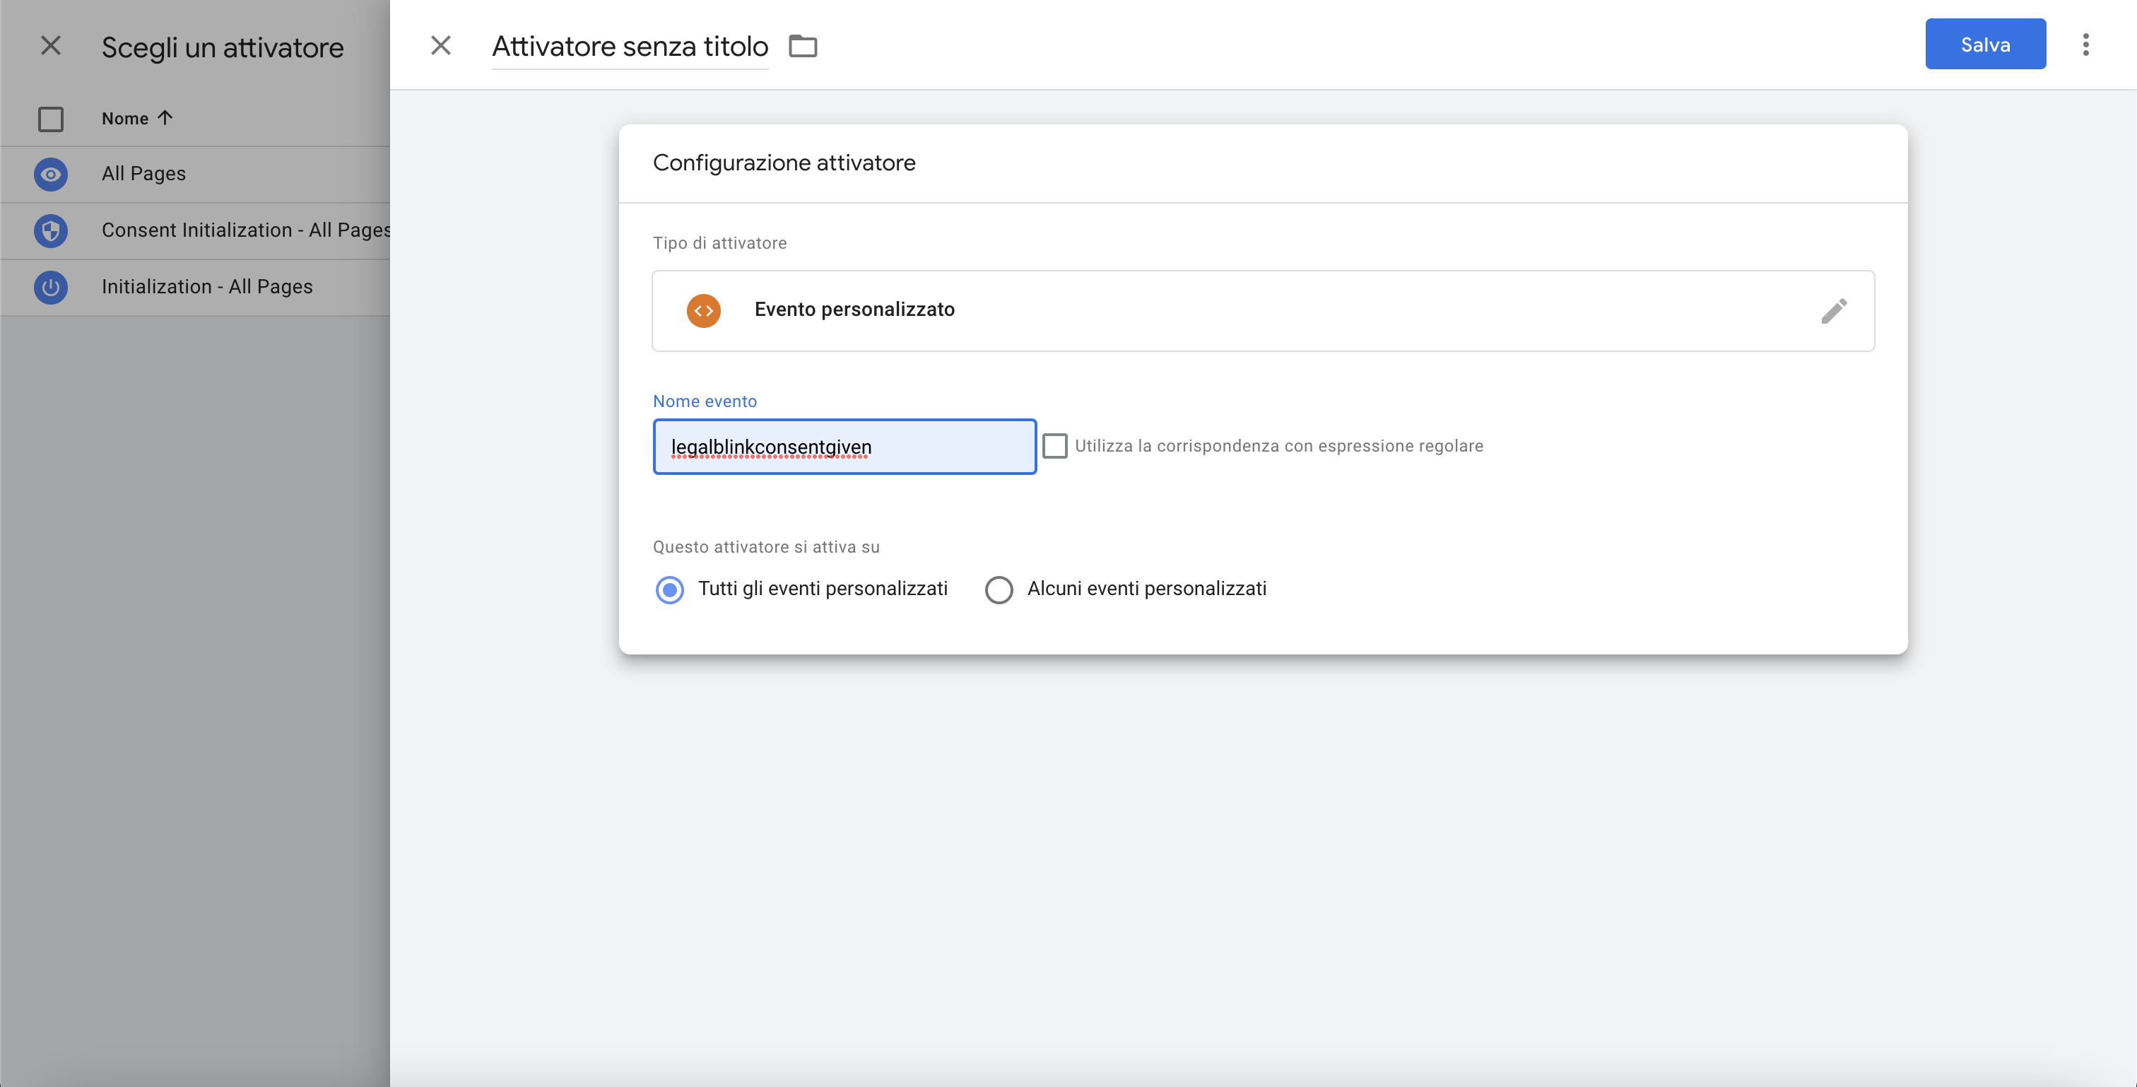Enable regular expression matching checkbox
The width and height of the screenshot is (2137, 1087).
click(x=1054, y=445)
